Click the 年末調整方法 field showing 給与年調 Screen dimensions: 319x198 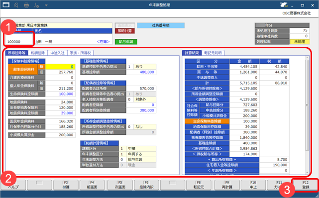tap(141, 160)
